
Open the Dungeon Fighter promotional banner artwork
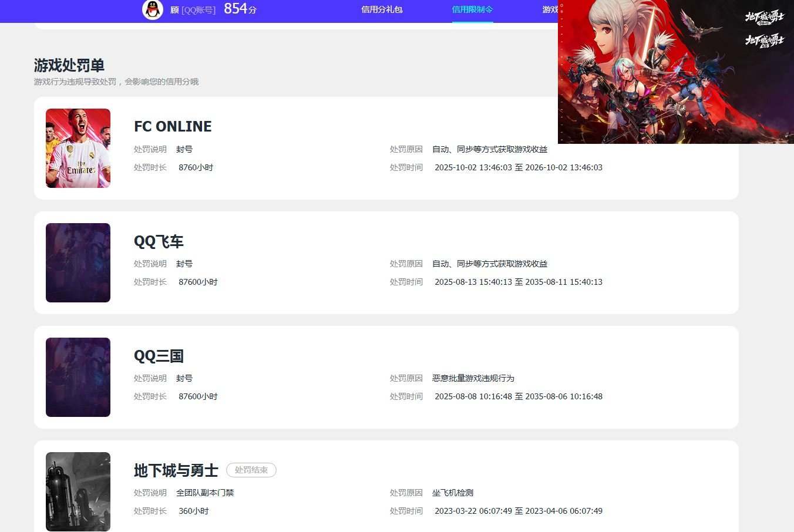[x=676, y=72]
